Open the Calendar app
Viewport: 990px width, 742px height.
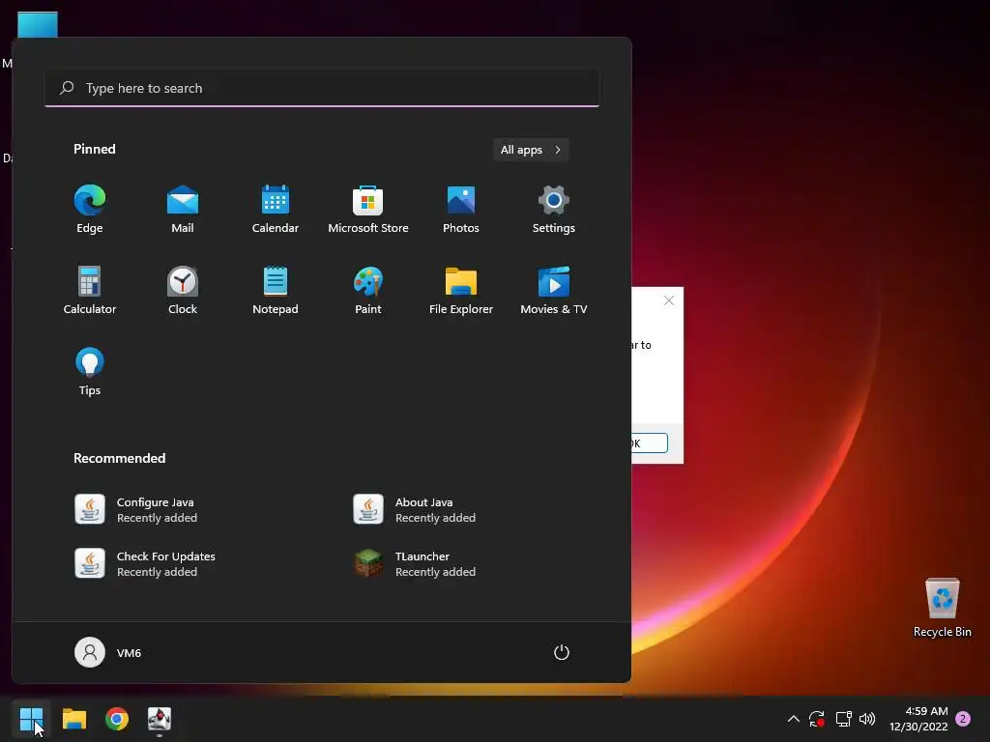coord(276,210)
